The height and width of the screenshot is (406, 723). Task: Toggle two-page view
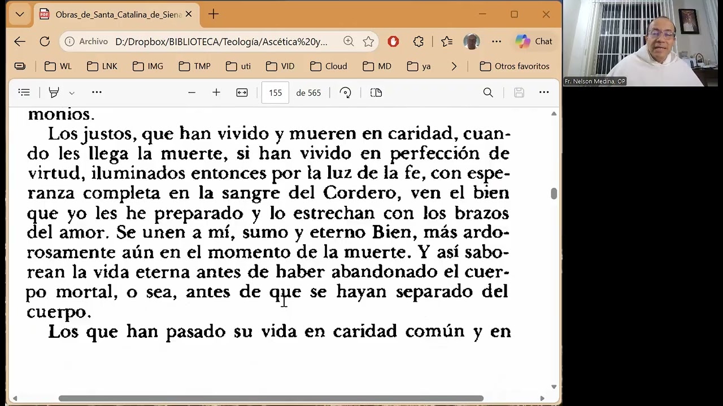click(x=376, y=92)
